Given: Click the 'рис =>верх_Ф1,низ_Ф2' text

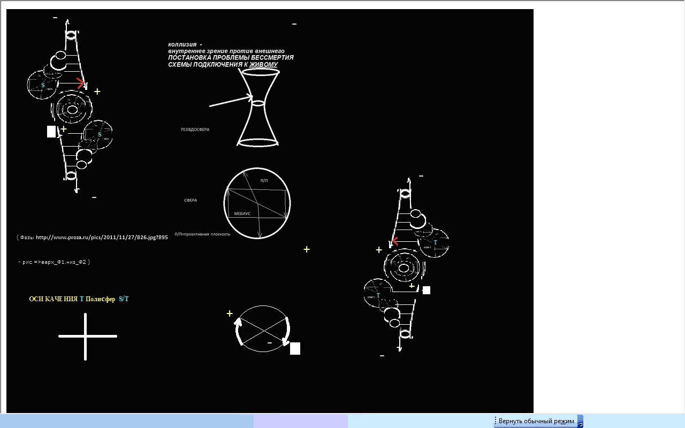Looking at the screenshot, I should pos(55,262).
